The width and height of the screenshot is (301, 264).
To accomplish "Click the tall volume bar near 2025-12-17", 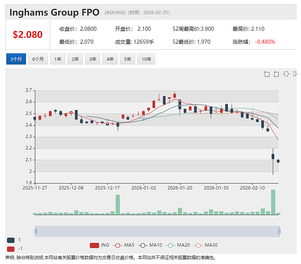I will (118, 205).
